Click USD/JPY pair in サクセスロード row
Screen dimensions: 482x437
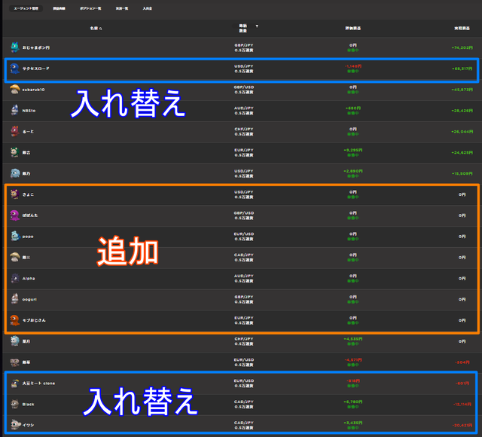point(244,66)
